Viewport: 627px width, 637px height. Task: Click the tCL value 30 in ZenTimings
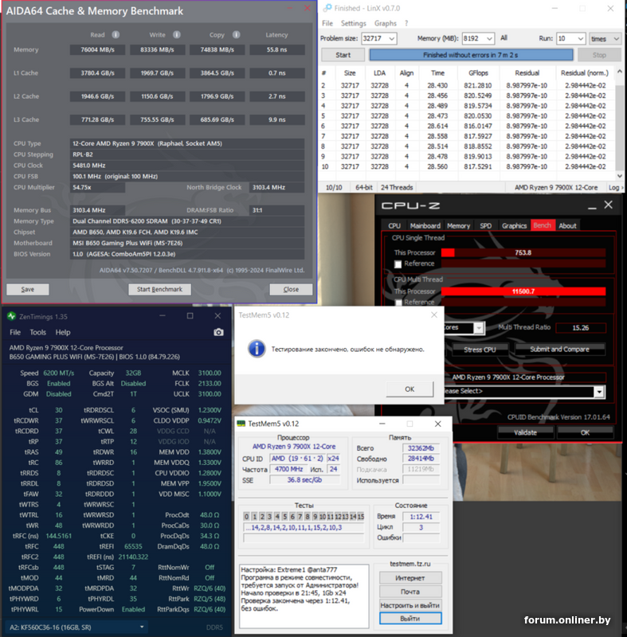[x=59, y=410]
